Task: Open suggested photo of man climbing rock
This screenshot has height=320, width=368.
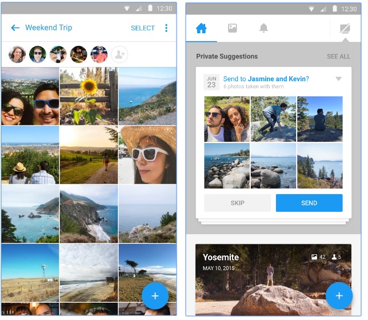Action: 273,119
